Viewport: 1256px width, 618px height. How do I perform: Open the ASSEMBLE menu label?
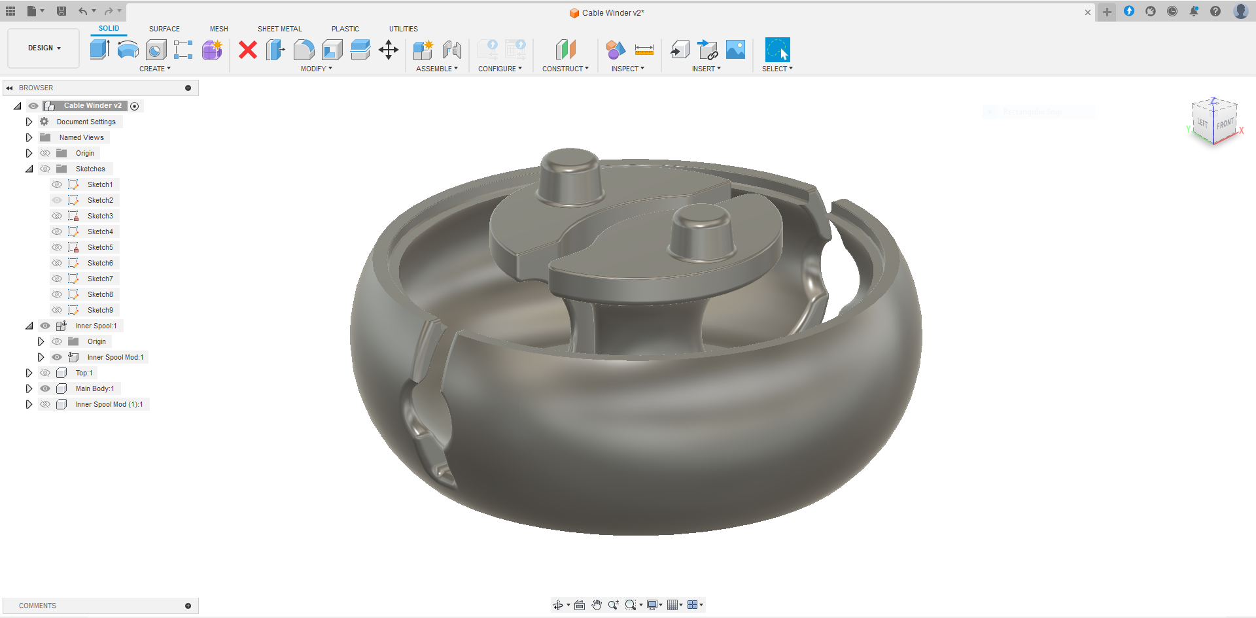[x=437, y=69]
